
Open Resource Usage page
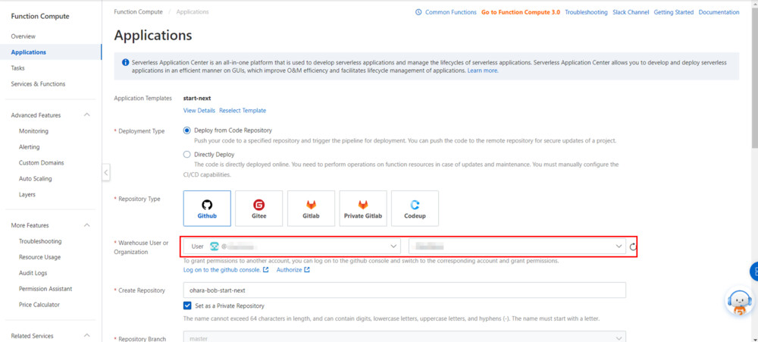(39, 257)
